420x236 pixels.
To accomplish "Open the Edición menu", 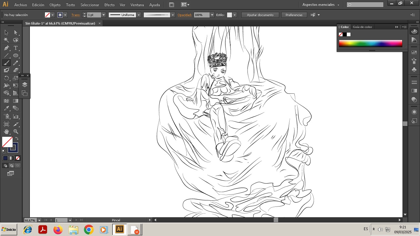I will [38, 5].
